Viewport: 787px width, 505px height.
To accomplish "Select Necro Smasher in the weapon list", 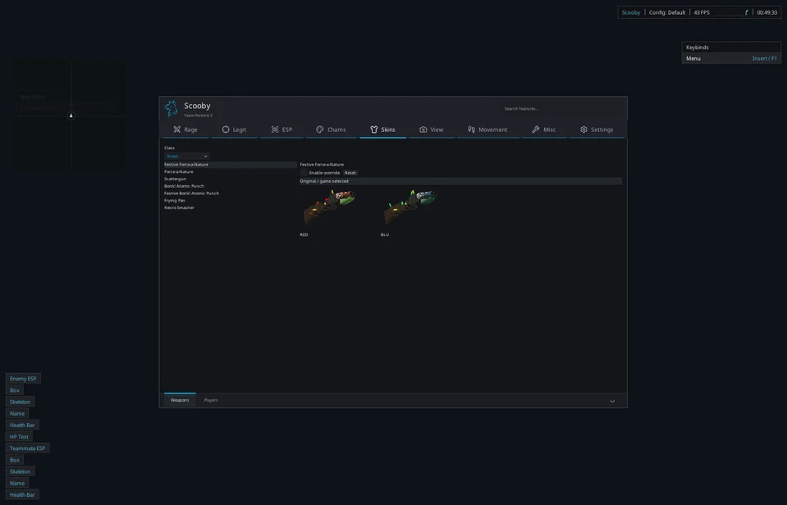I will tap(231, 207).
